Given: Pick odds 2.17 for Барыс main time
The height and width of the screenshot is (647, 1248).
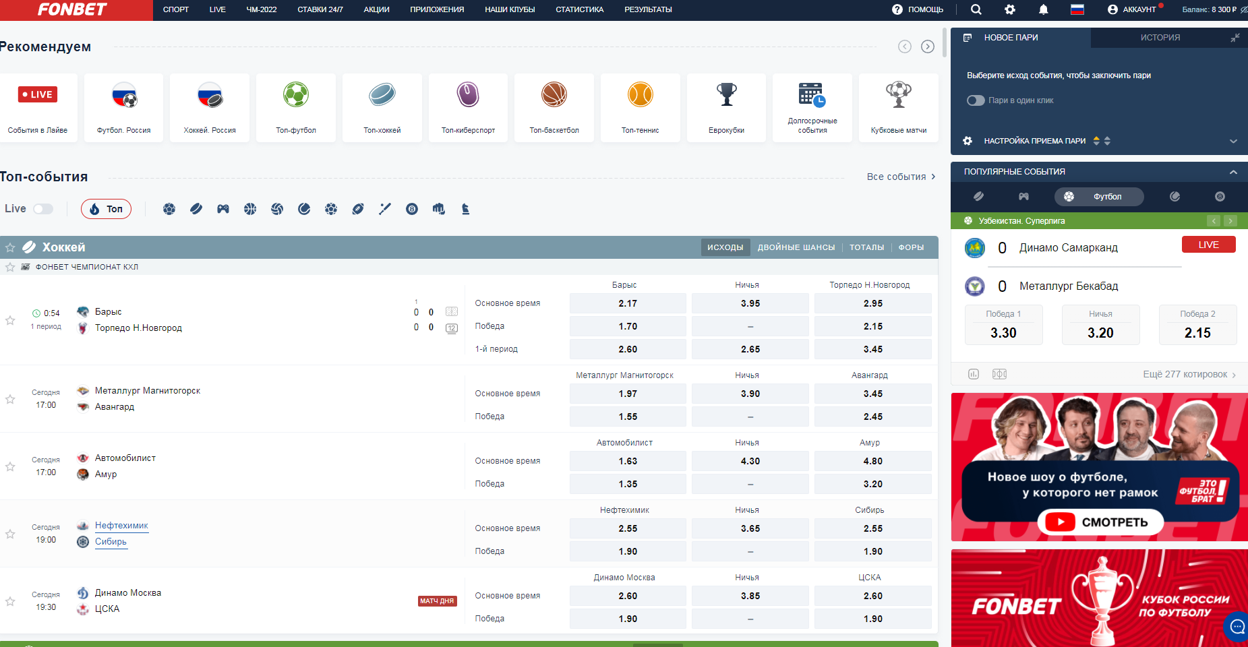Looking at the screenshot, I should click(628, 303).
